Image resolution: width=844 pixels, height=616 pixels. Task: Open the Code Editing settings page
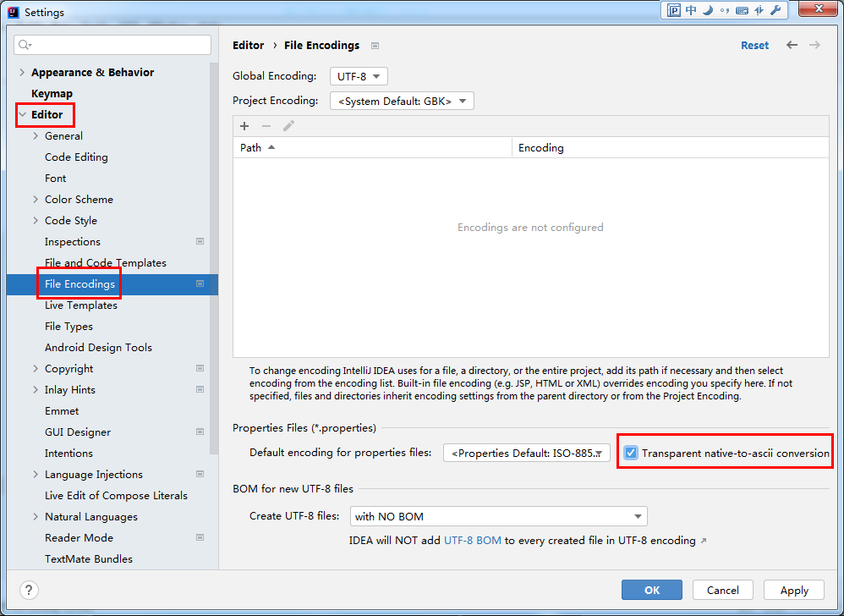pos(76,157)
